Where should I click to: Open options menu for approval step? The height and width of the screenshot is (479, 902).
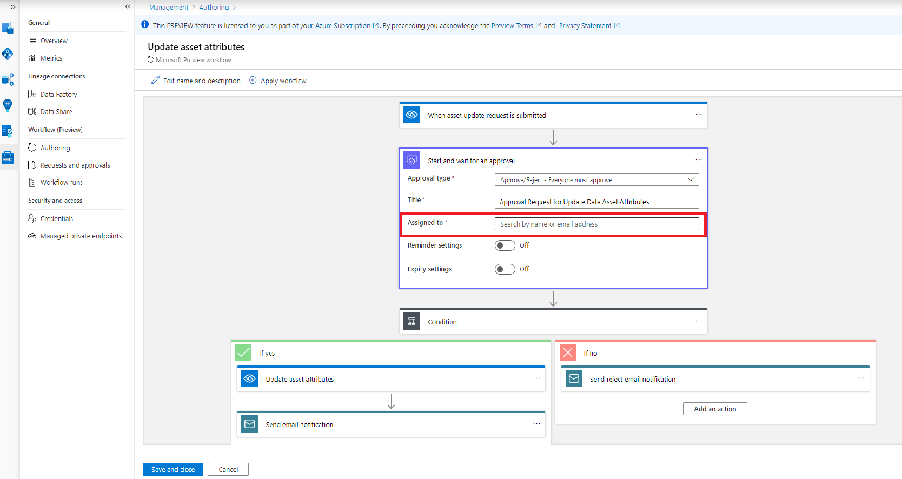pos(698,160)
